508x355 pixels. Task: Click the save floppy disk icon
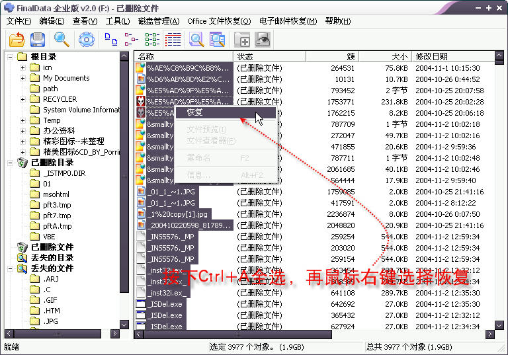(x=38, y=40)
